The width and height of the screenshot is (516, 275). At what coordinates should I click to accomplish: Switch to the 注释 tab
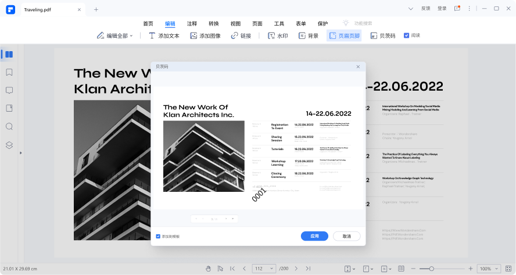[x=192, y=23]
